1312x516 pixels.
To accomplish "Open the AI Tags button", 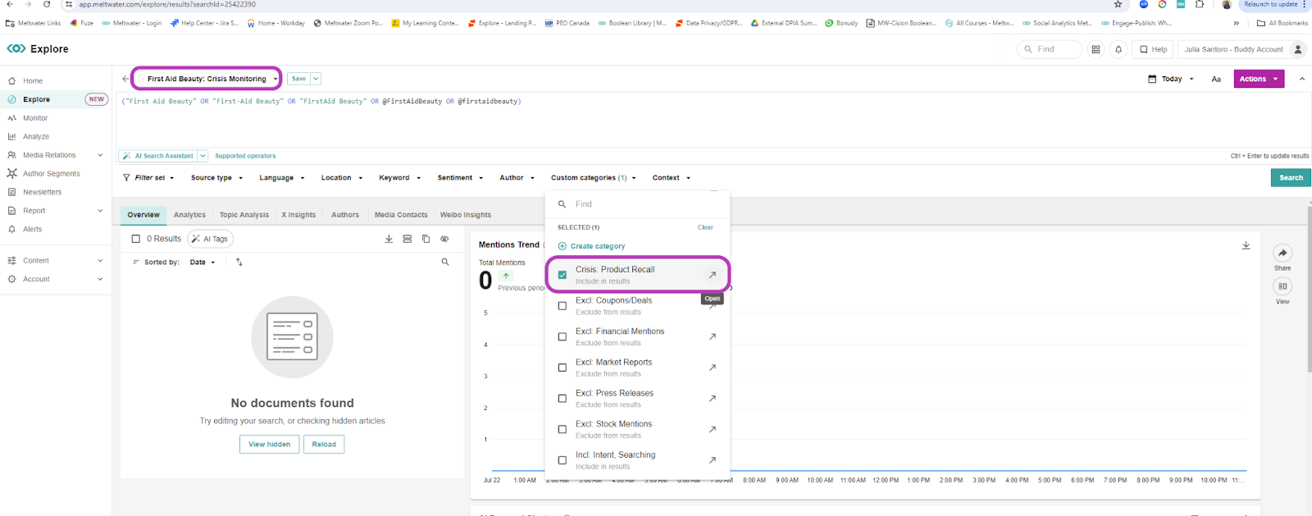I will [x=210, y=239].
